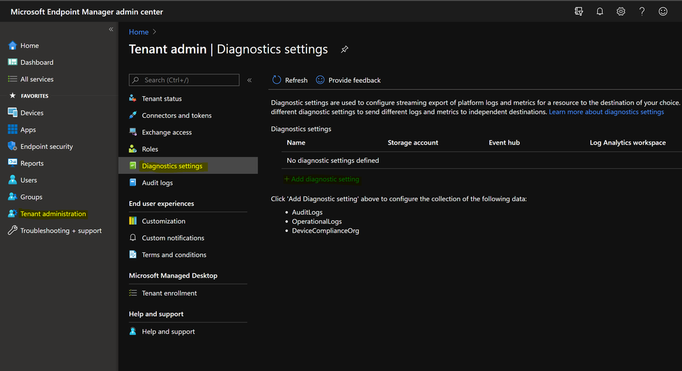
Task: Click the Apps grid icon
Action: pos(12,130)
